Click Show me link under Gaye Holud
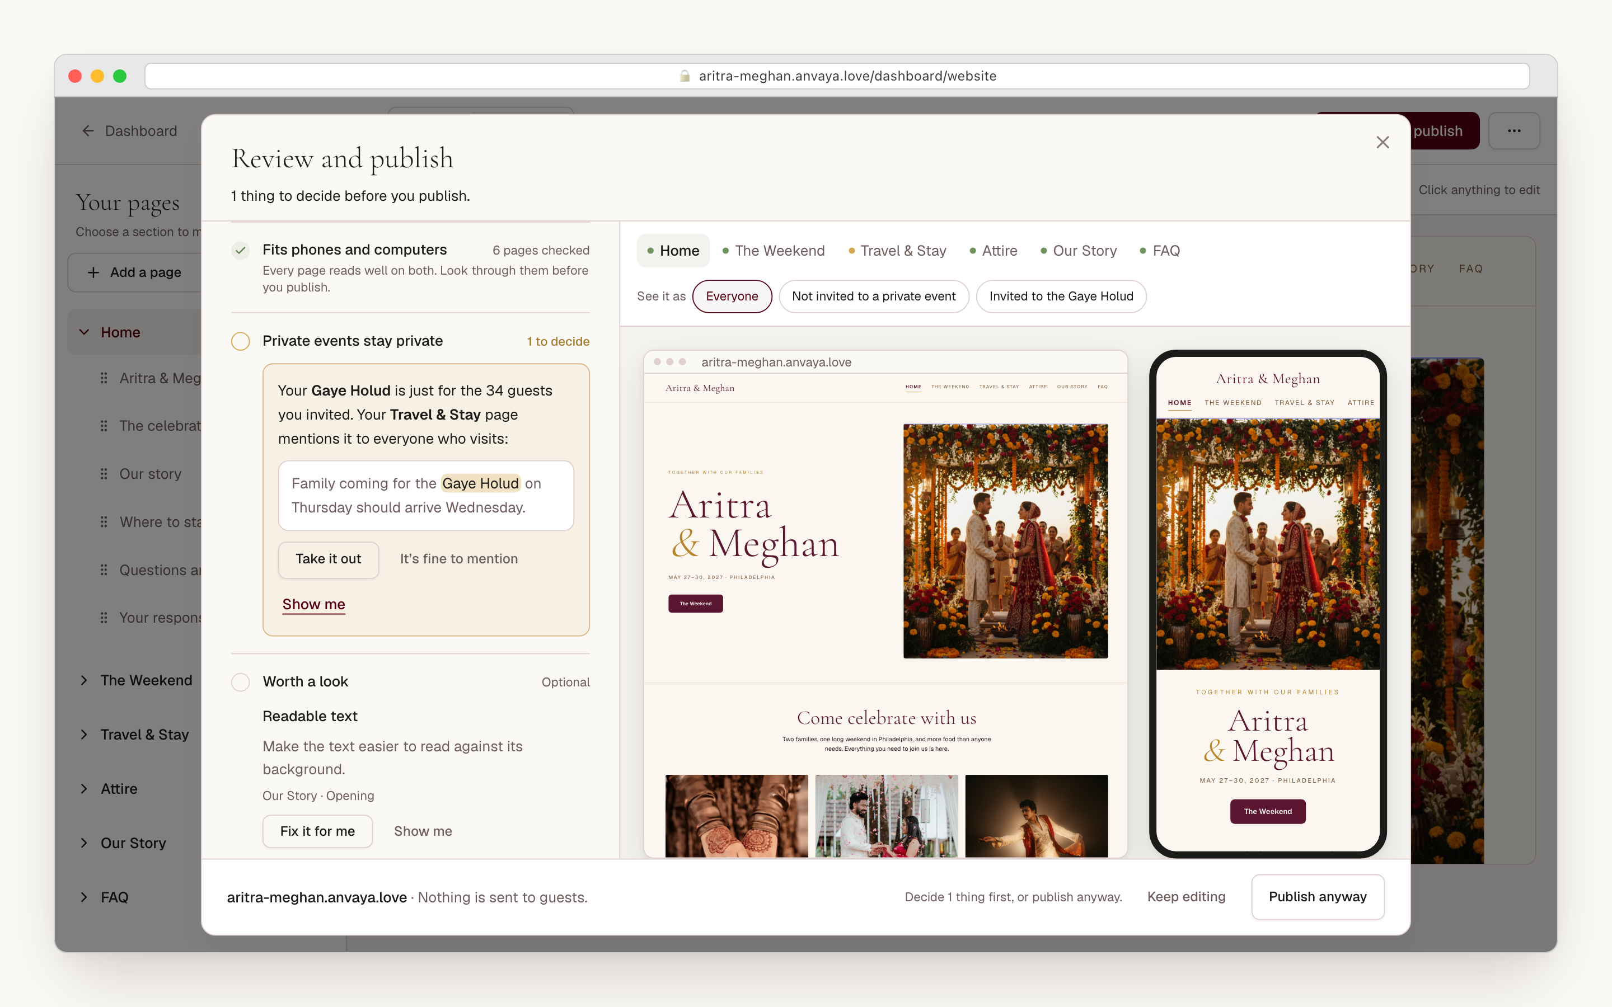Viewport: 1612px width, 1007px height. coord(314,605)
